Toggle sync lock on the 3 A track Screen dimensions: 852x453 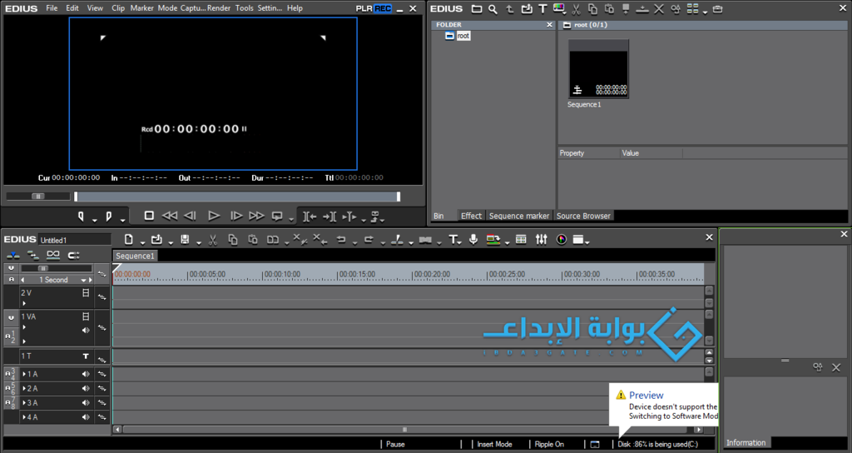[x=102, y=403]
